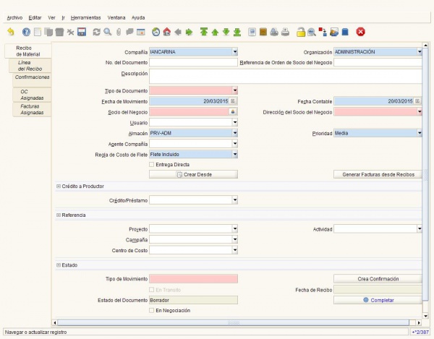Click the horizontal scrollbar at the bottom

tap(233, 322)
